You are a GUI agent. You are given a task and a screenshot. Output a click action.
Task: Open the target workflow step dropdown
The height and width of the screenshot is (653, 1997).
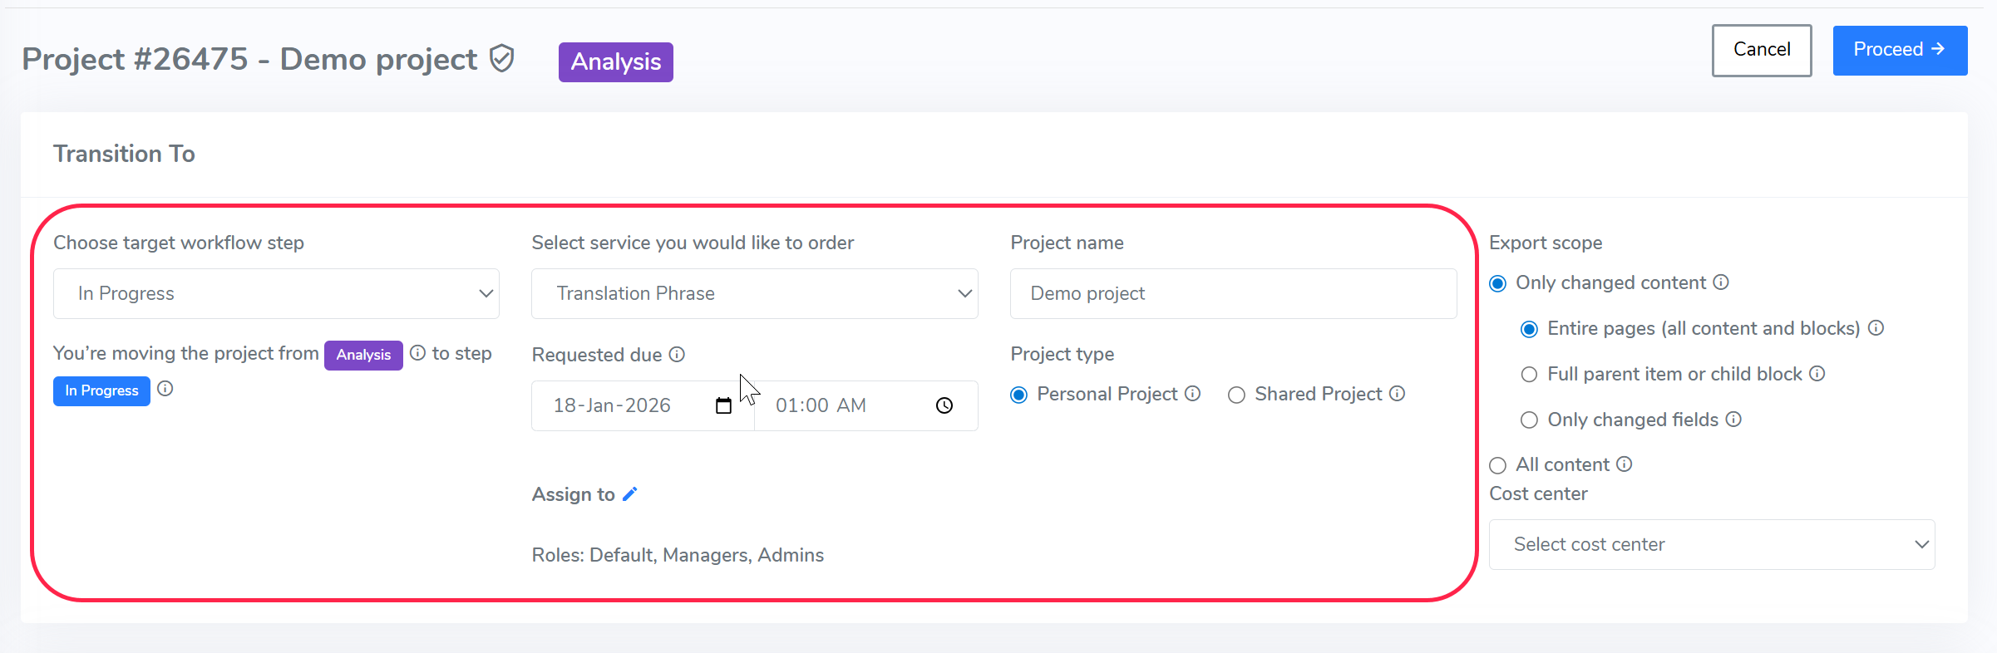point(276,293)
